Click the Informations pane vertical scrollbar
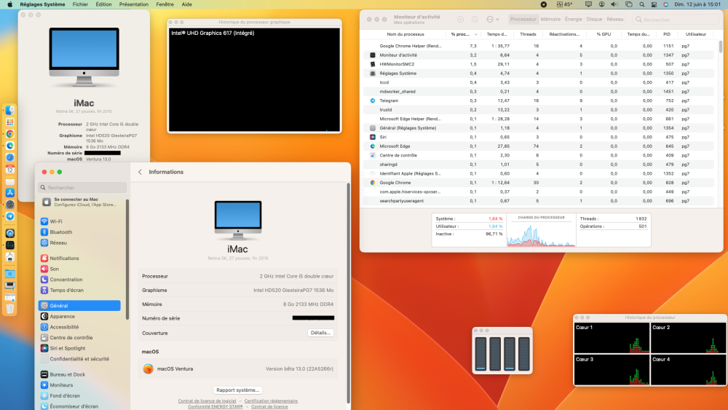The image size is (728, 410). tap(348, 293)
